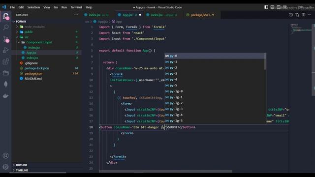315x177 pixels.
Task: Open timeline history icon in editor toolbar
Action: click(x=291, y=15)
